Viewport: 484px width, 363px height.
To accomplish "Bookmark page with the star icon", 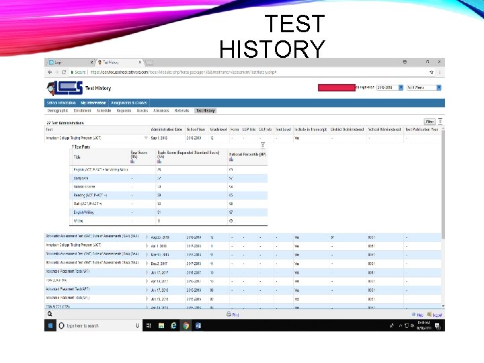I will pos(432,72).
